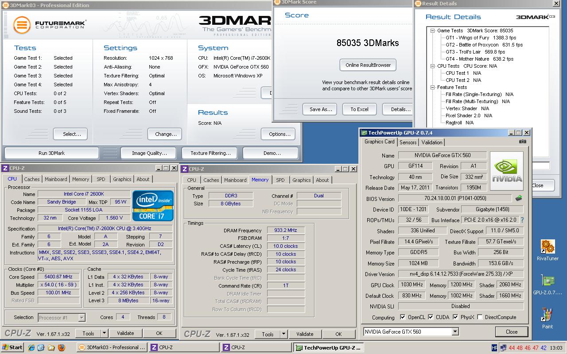Open Mainboard tab in left CPU-Z window
The image size is (567, 354).
[56, 179]
